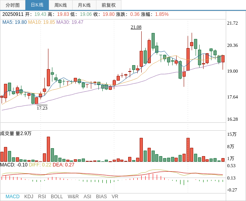Switch to KDJ indicator

click(x=29, y=197)
